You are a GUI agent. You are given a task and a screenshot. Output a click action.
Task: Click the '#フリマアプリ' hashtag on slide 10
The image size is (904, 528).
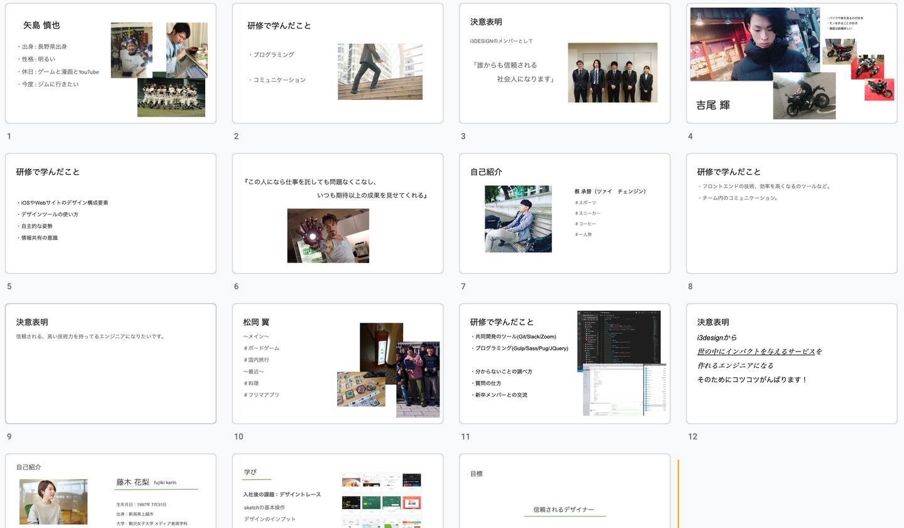tap(261, 395)
